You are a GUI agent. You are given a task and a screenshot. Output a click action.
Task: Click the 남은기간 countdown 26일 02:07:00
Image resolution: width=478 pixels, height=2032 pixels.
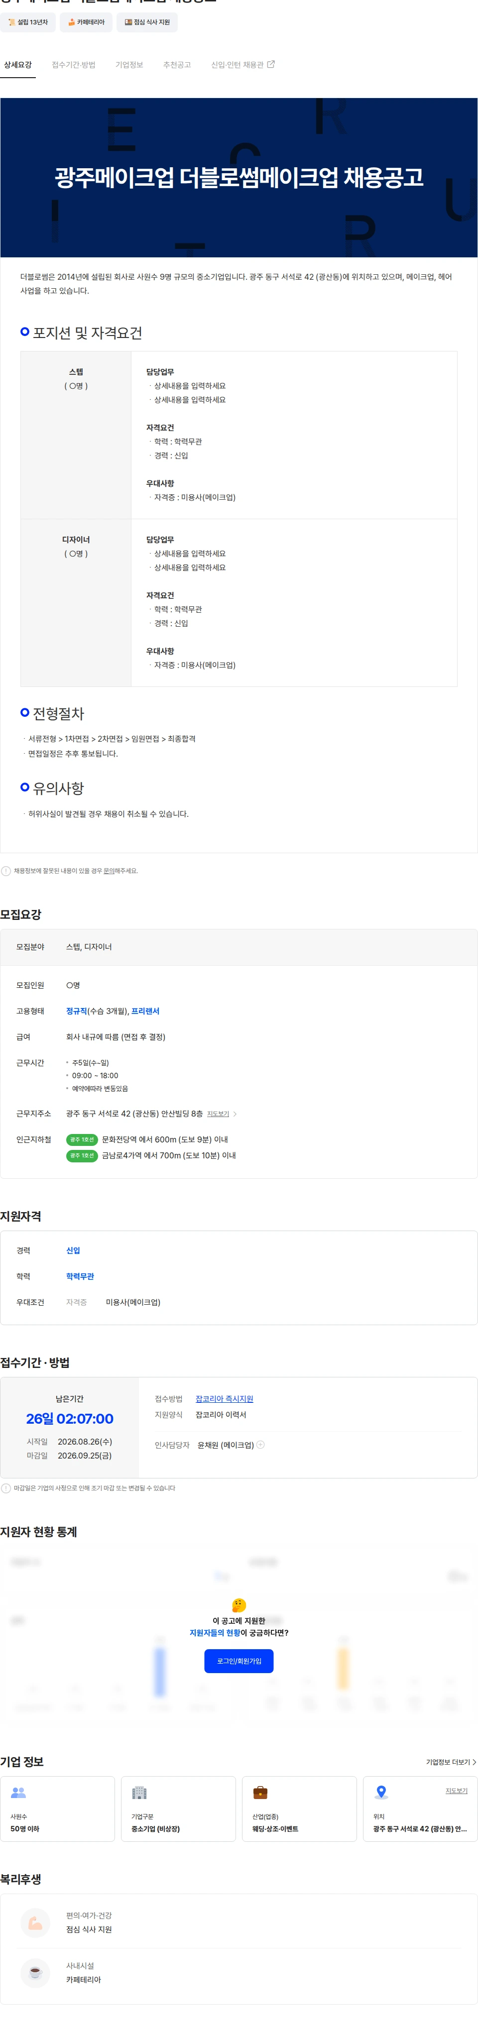pyautogui.click(x=69, y=1419)
